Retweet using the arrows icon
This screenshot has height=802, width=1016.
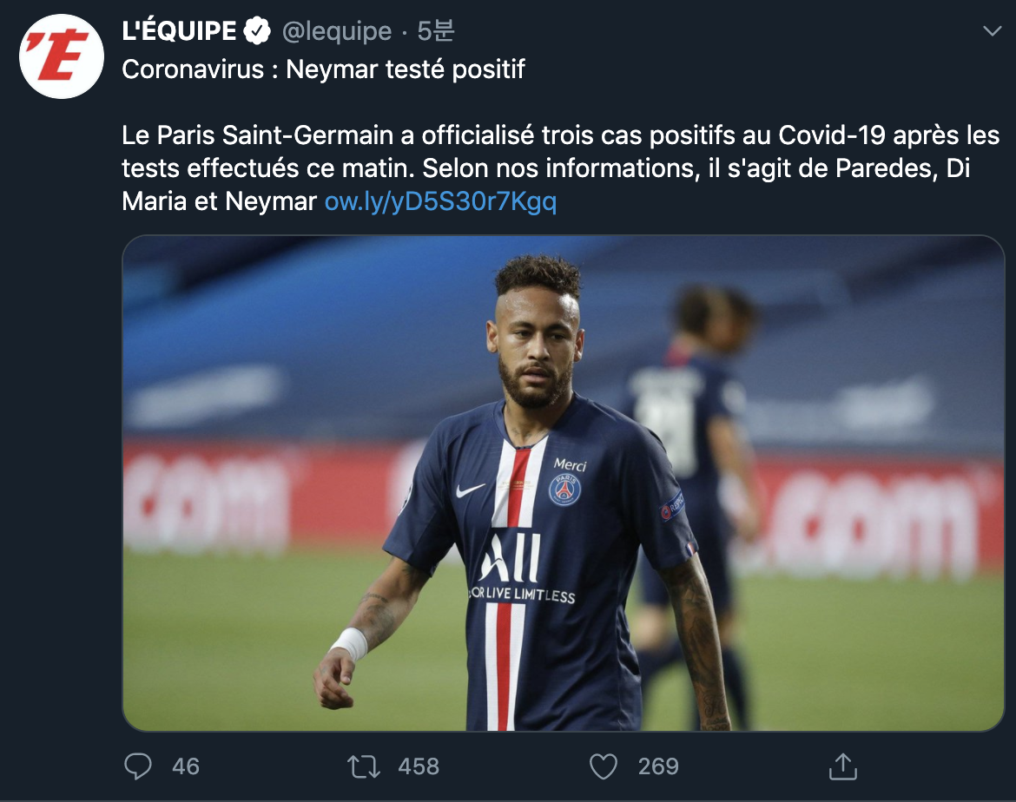pos(364,766)
